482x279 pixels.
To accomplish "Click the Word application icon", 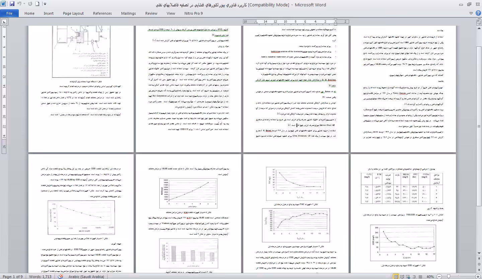I will coord(4,4).
